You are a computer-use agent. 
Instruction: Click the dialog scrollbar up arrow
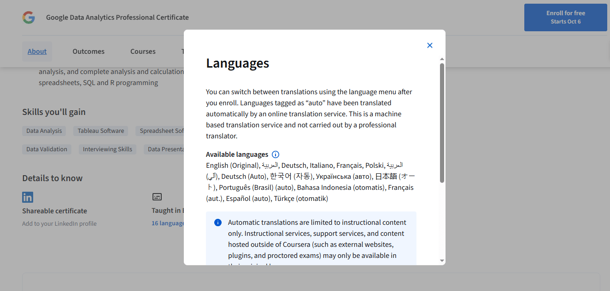point(442,59)
